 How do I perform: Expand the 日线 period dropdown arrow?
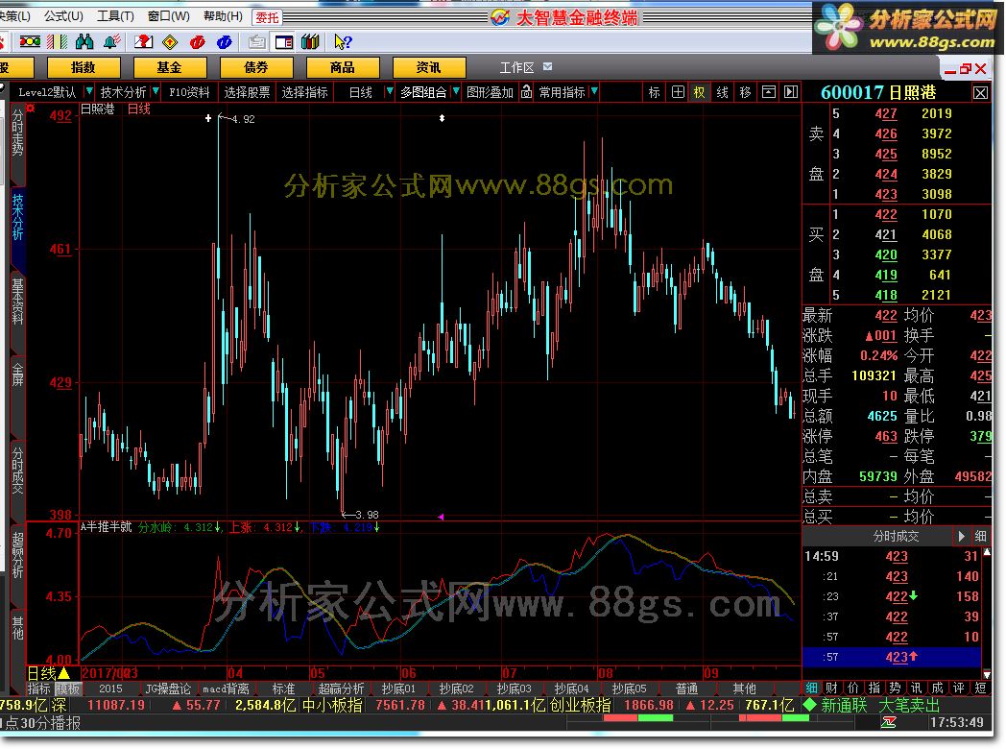(389, 92)
